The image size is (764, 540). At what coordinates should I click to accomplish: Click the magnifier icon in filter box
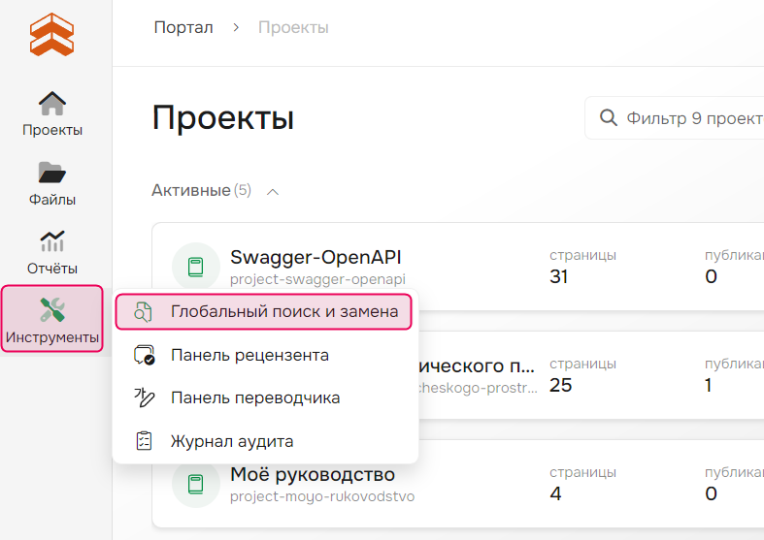pos(608,117)
